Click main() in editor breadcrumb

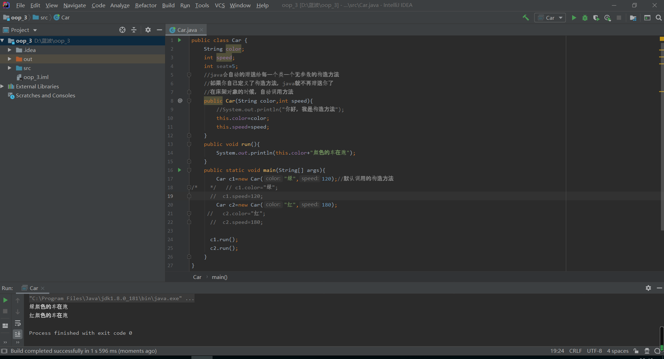[219, 277]
